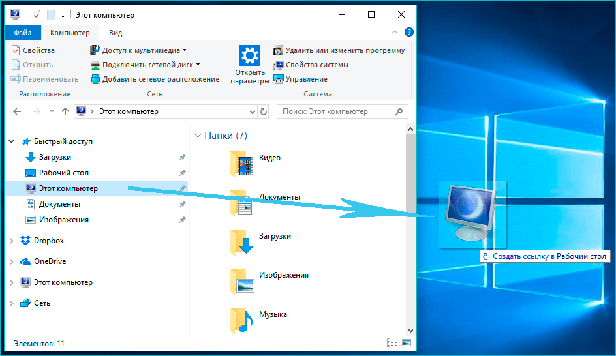Image resolution: width=616 pixels, height=356 pixels.
Task: Switch to the View ribbon tab
Action: tap(115, 33)
